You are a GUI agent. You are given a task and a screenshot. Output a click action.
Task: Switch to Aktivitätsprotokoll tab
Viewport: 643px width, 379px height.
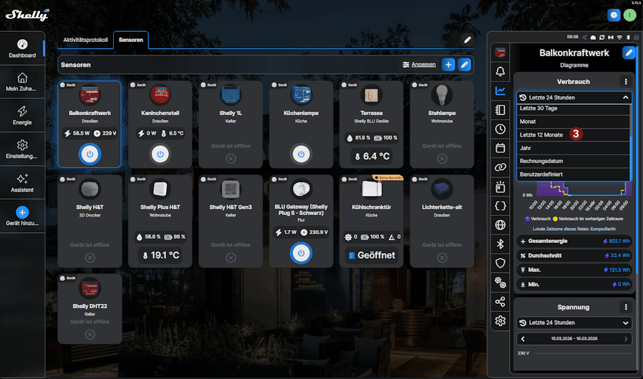(85, 40)
